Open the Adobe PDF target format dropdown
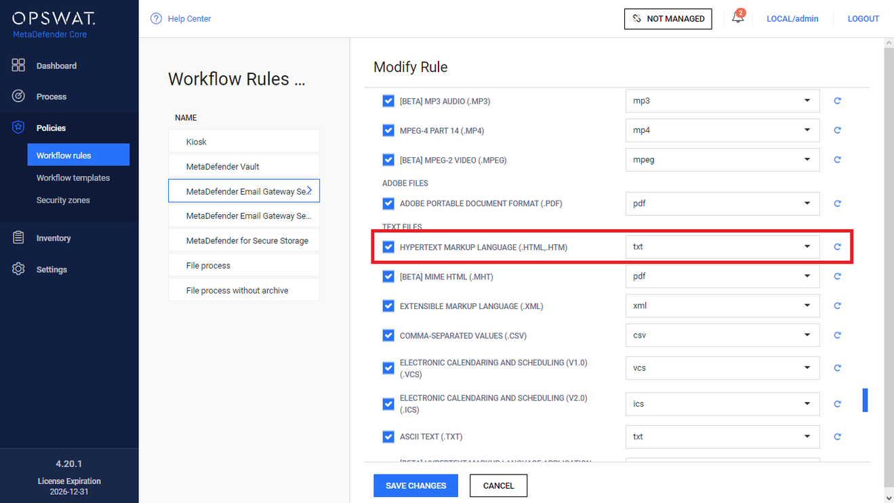Screen dimensions: 894x503 (x=723, y=203)
